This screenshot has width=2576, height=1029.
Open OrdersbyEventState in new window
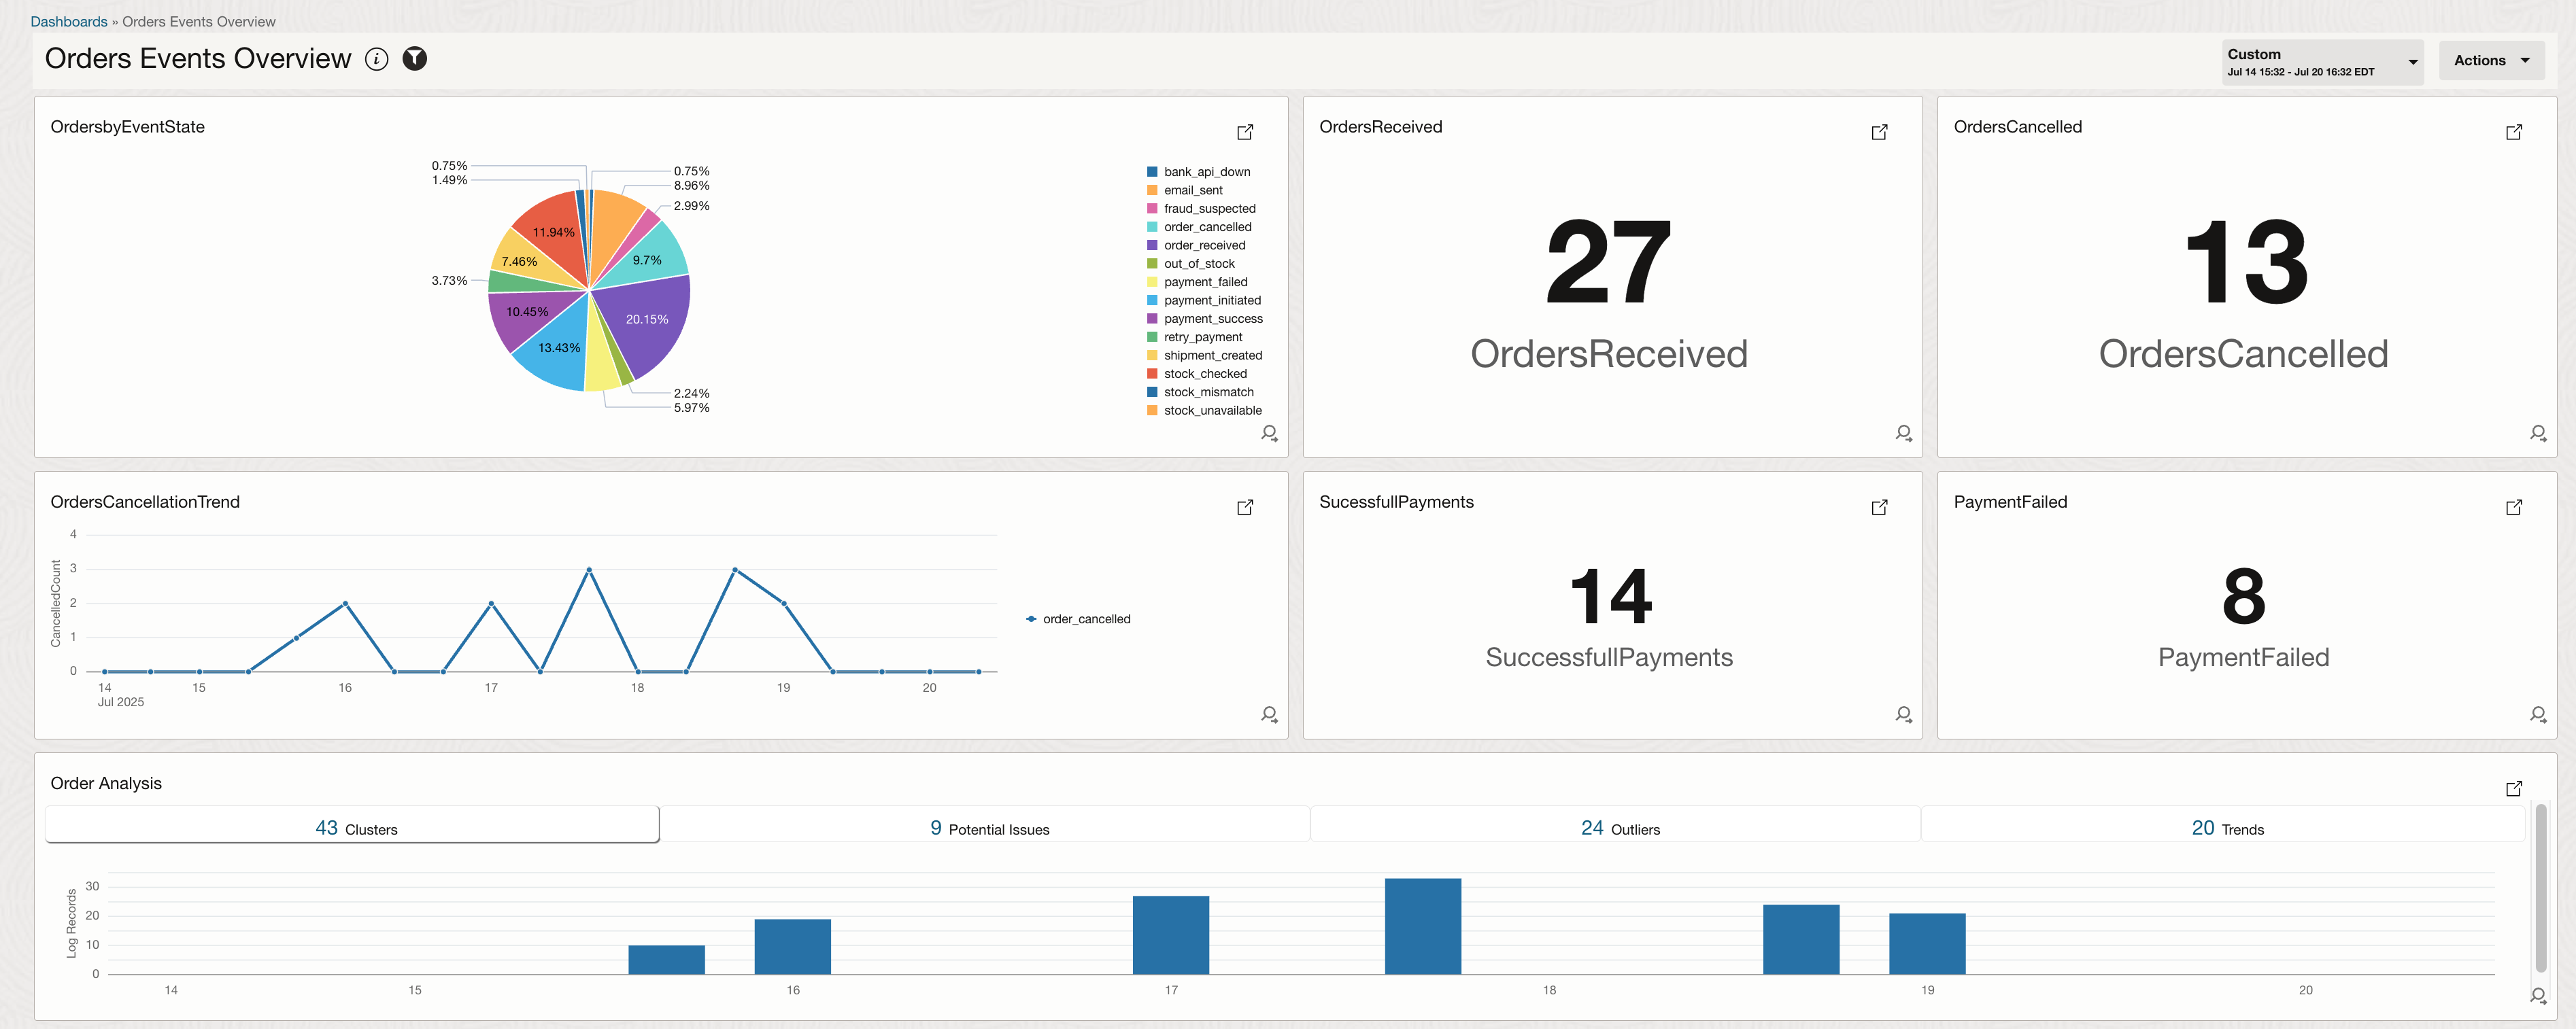coord(1245,132)
